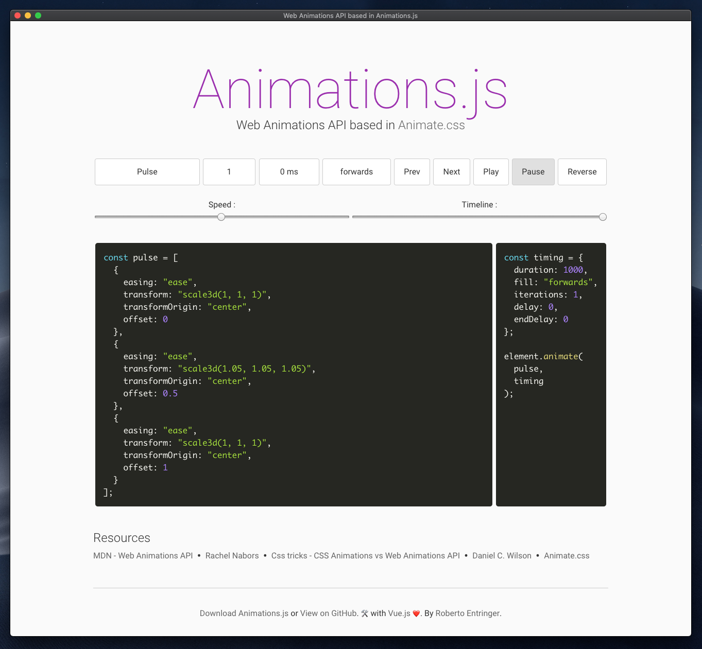This screenshot has height=649, width=702.
Task: Click the 'offset: 0.5' code line
Action: tap(150, 394)
